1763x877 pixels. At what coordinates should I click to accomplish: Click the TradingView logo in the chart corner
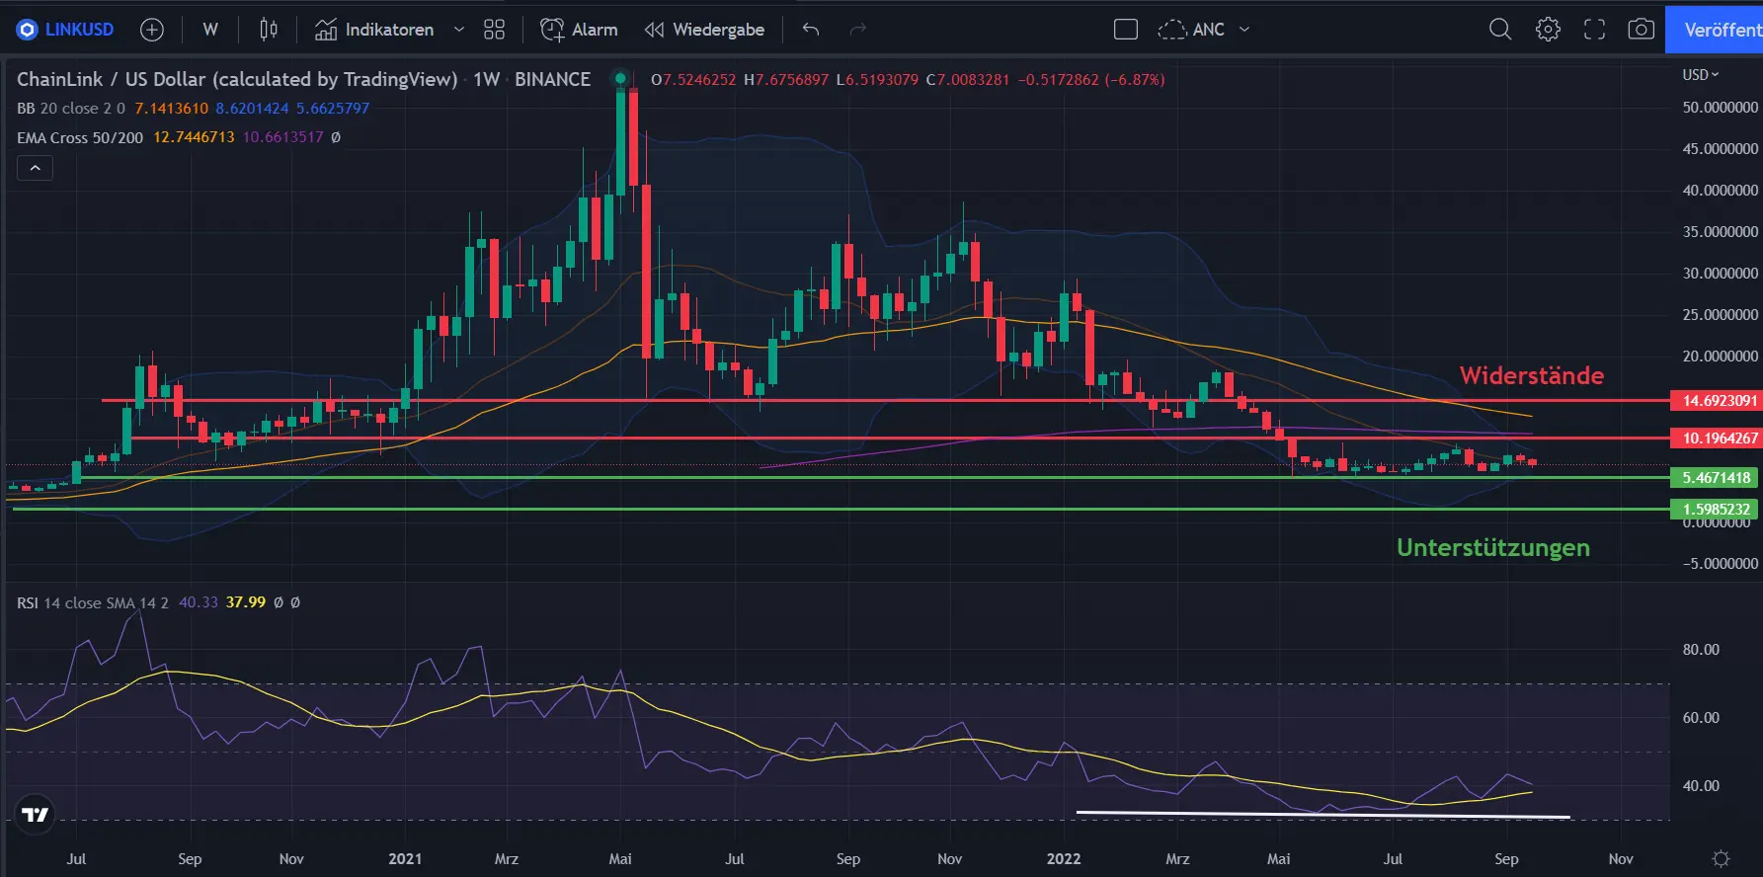tap(35, 815)
